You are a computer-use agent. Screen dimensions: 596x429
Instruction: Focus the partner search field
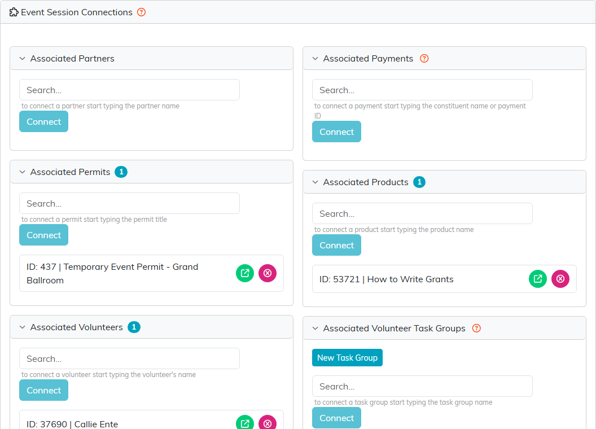tap(129, 90)
